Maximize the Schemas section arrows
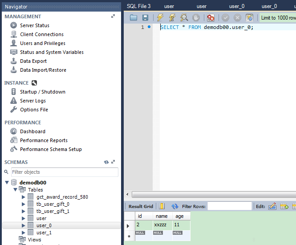 pos(113,162)
